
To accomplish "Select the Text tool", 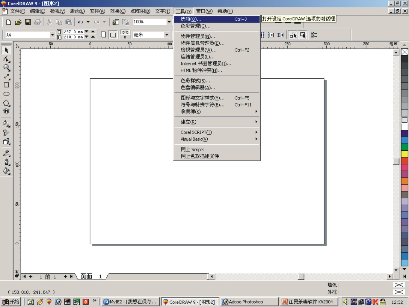I will (6, 112).
